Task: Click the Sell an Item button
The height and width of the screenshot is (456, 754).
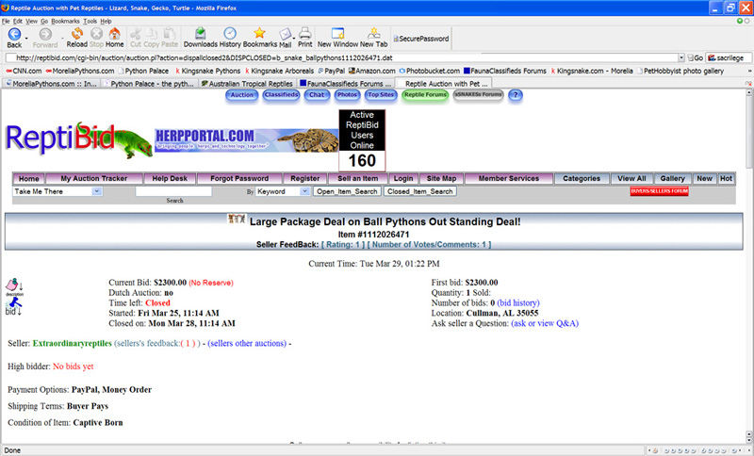Action: point(357,179)
